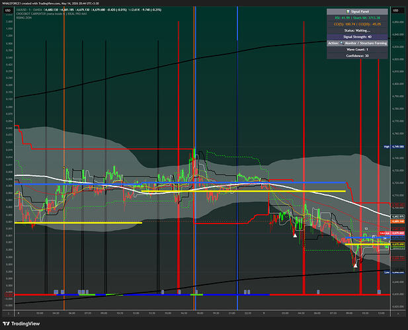The height and width of the screenshot is (330, 408).
Task: Click the 'Wave Count: 1' row
Action: click(357, 50)
